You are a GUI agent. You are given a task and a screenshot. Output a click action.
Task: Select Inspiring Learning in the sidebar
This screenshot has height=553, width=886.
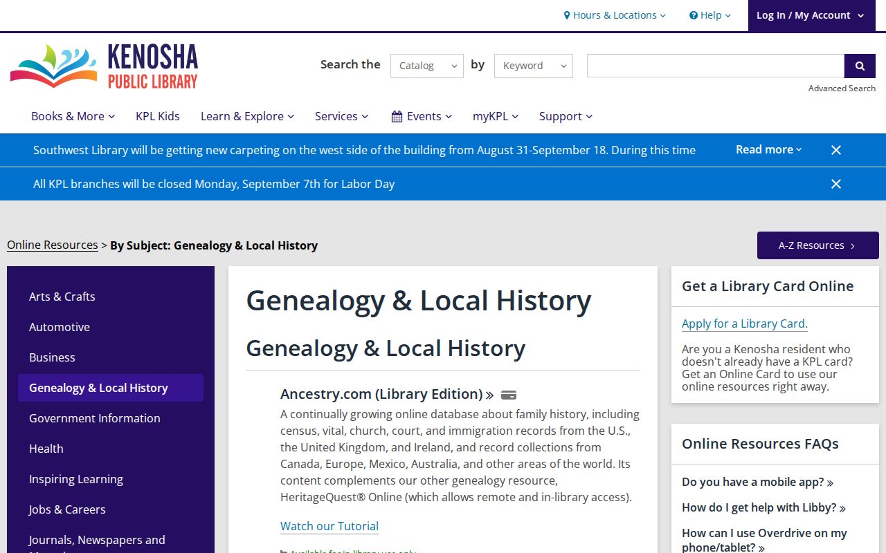click(111, 479)
